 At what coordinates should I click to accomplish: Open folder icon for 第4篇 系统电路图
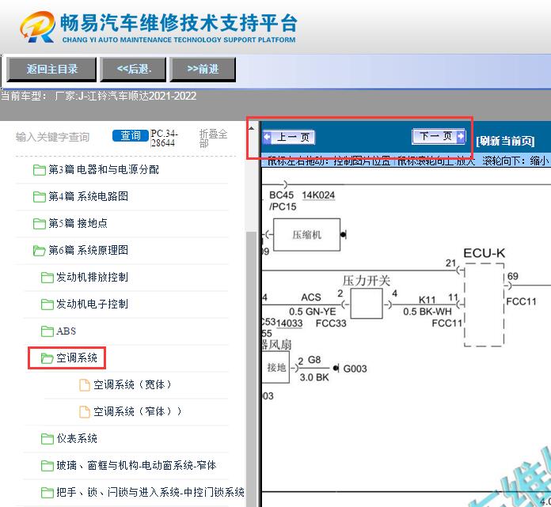39,197
